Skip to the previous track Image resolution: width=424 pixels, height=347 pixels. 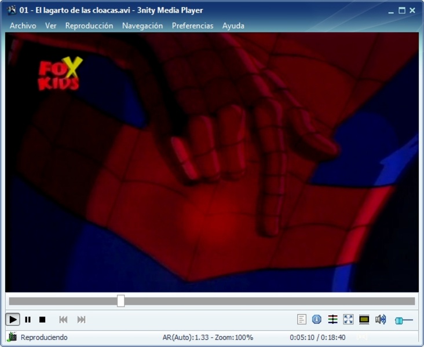point(63,319)
